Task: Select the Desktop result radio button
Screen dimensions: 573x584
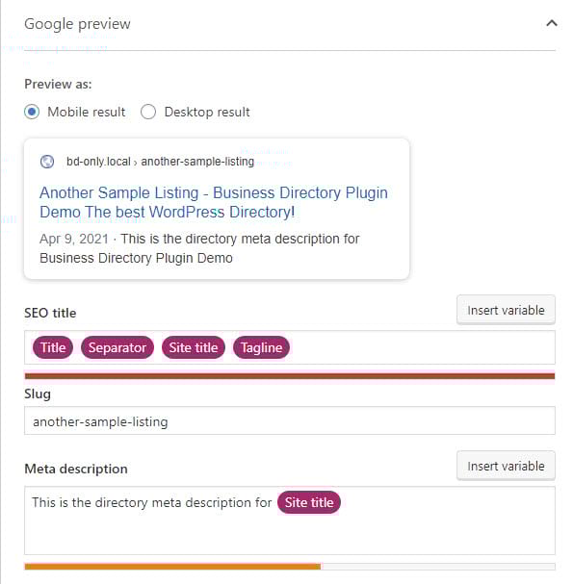Action: coord(148,112)
